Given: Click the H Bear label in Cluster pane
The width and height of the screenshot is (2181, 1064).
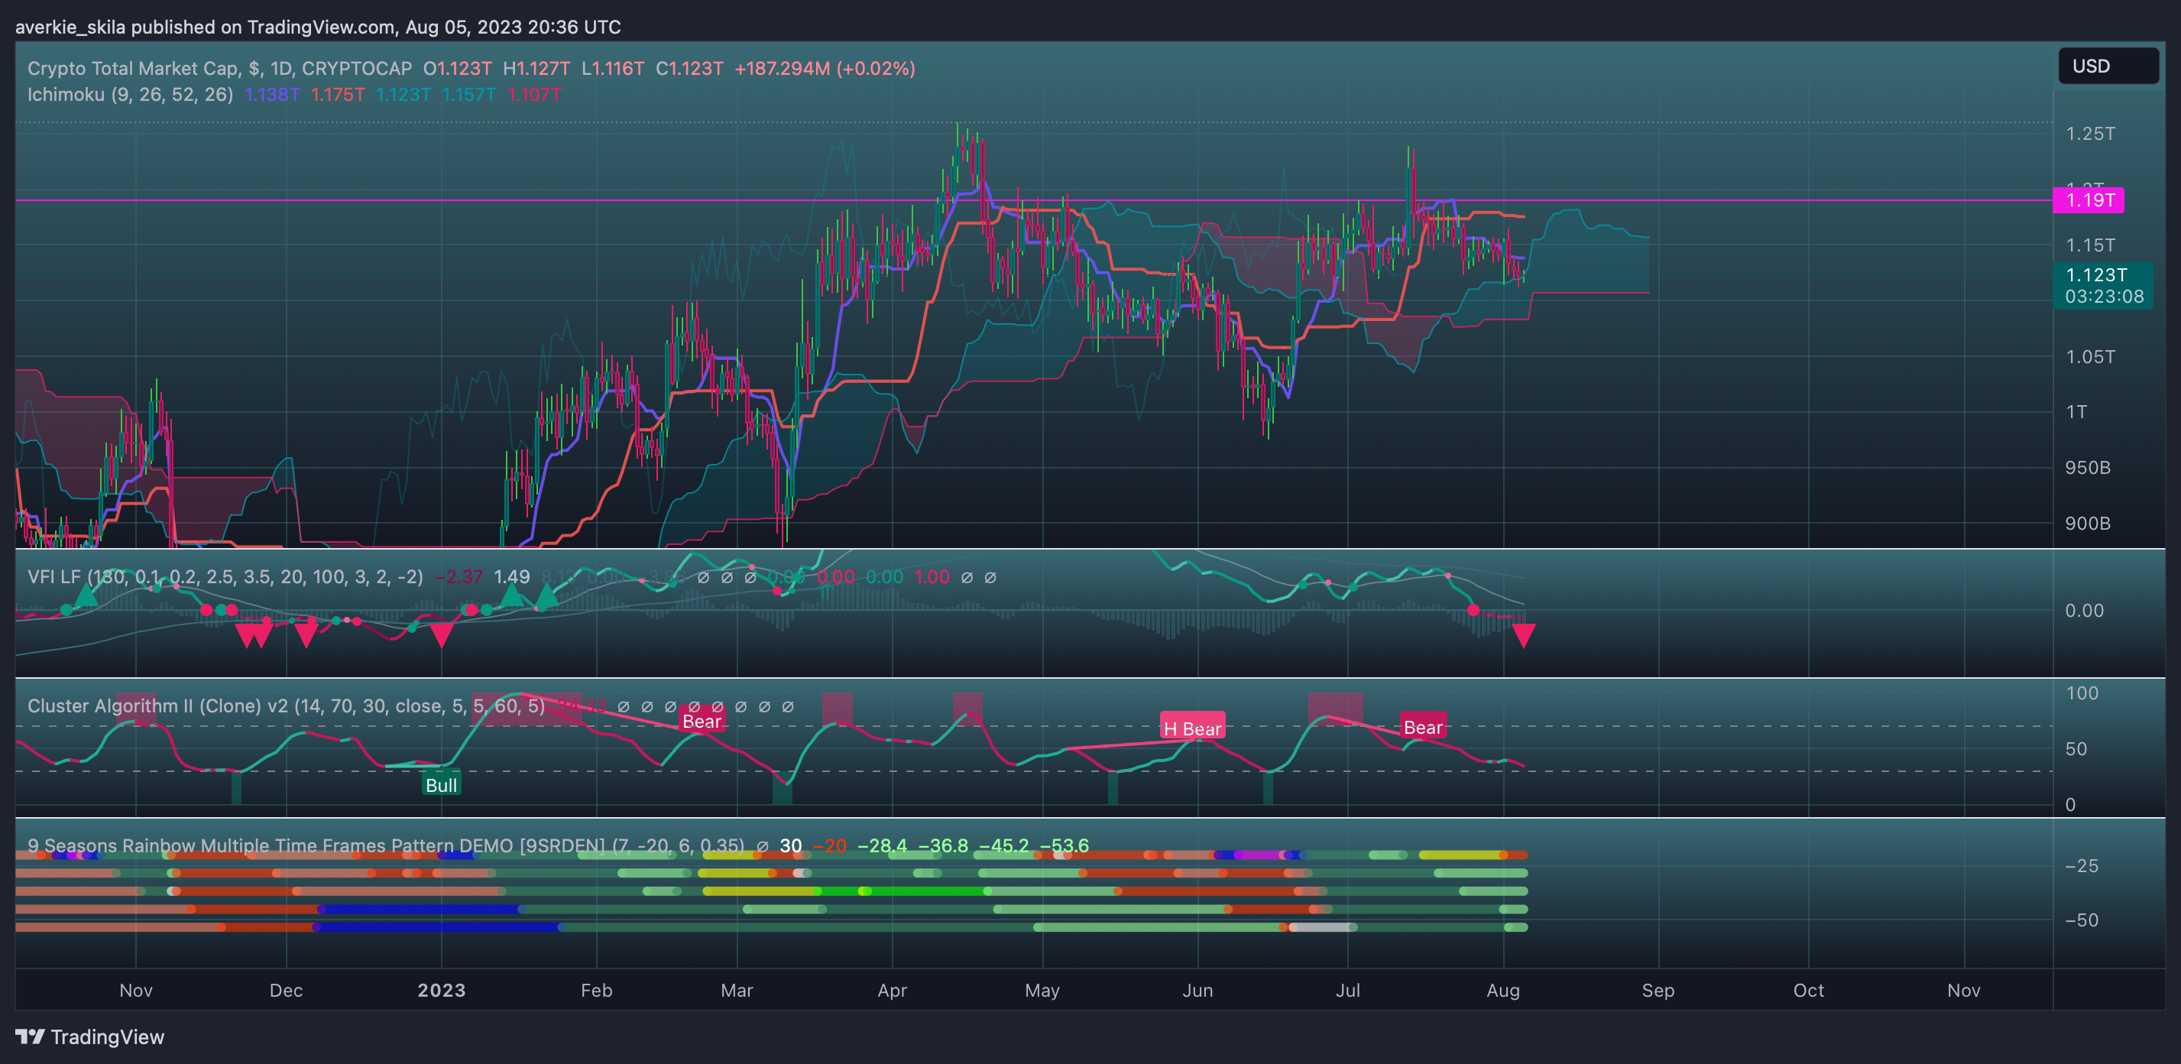Looking at the screenshot, I should pyautogui.click(x=1192, y=728).
